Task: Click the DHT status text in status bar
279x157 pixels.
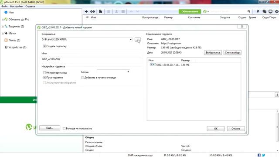Action: pyautogui.click(x=140, y=155)
